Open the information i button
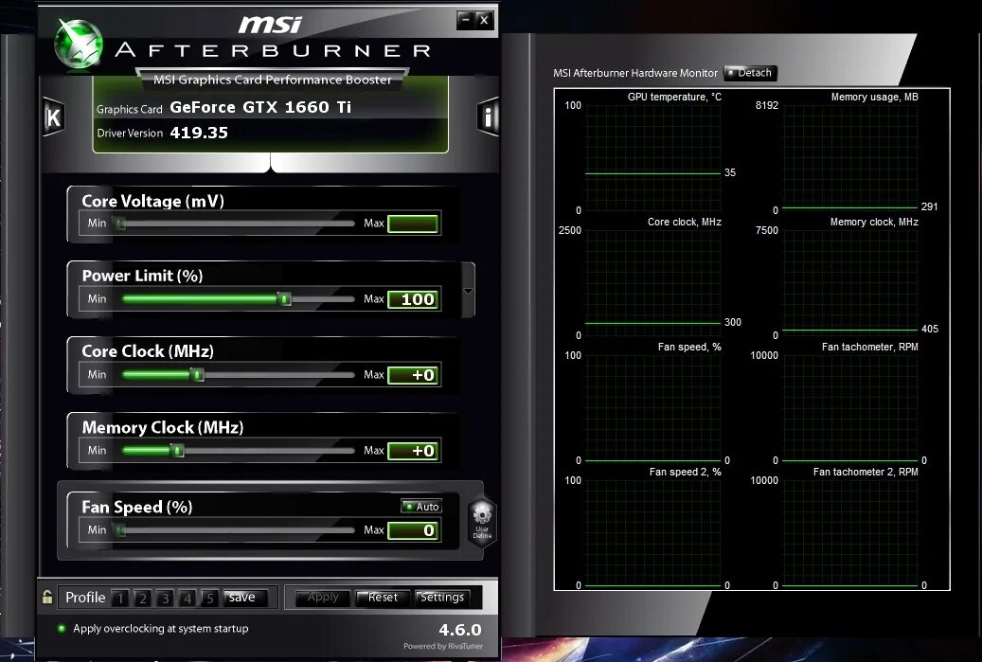 (488, 116)
